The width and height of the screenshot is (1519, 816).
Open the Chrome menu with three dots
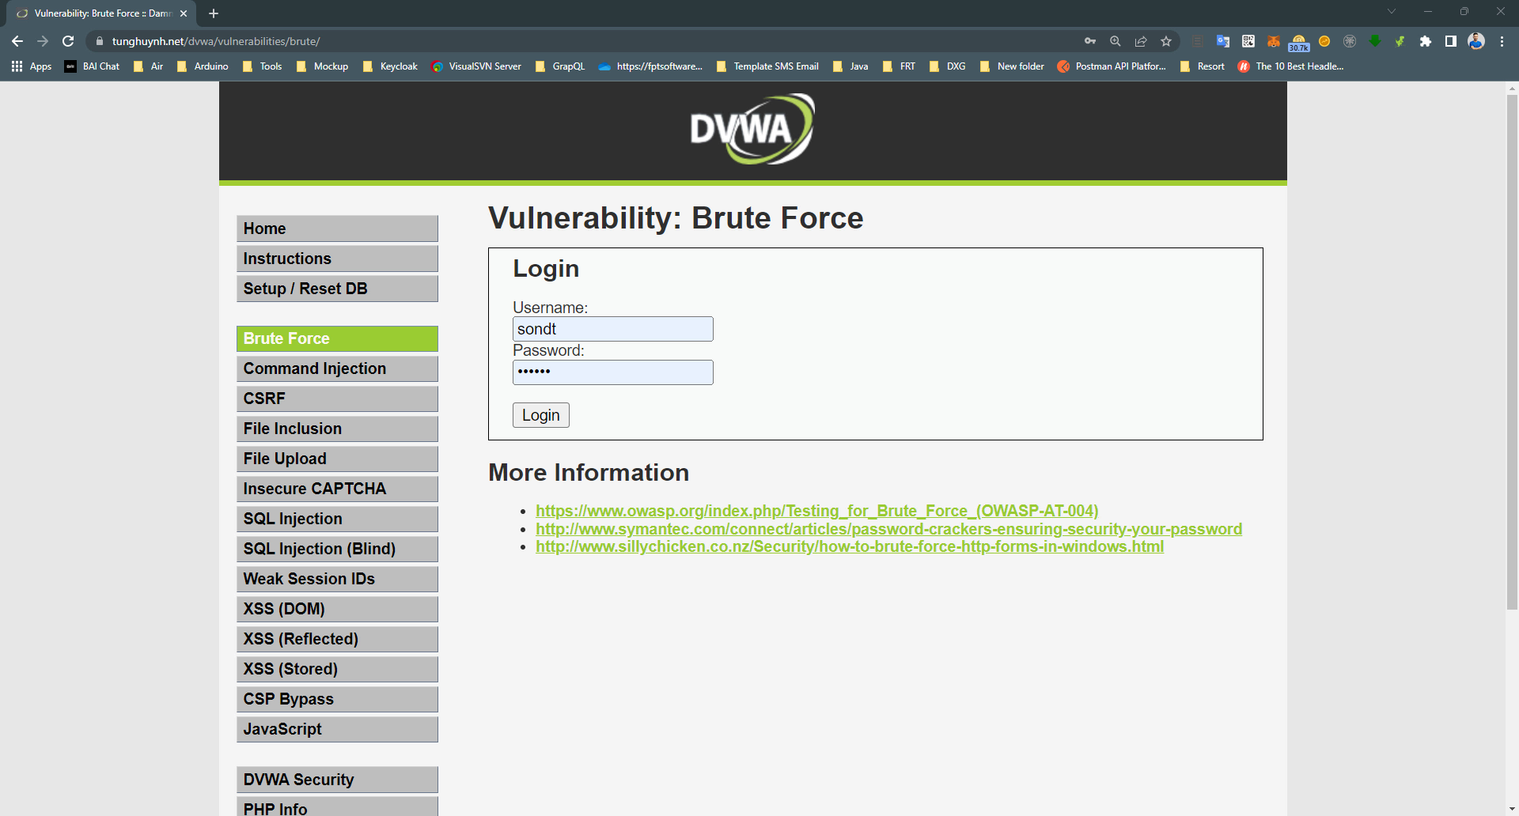coord(1502,41)
